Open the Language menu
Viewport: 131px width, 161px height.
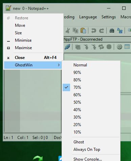tap(88, 17)
